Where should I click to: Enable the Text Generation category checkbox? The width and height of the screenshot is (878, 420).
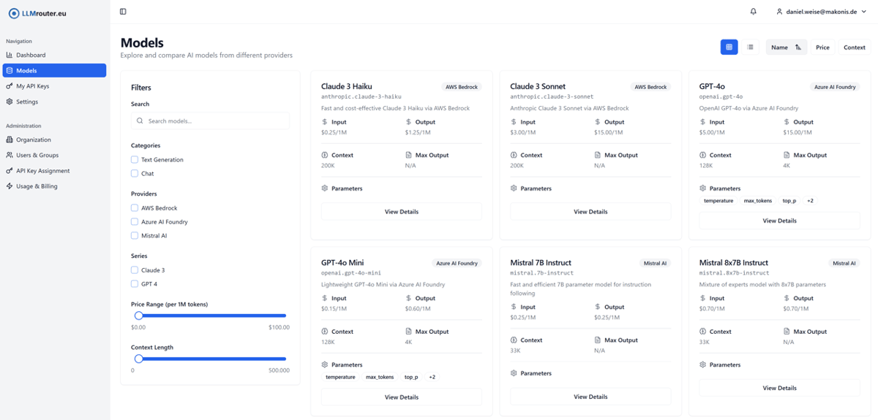tap(135, 159)
